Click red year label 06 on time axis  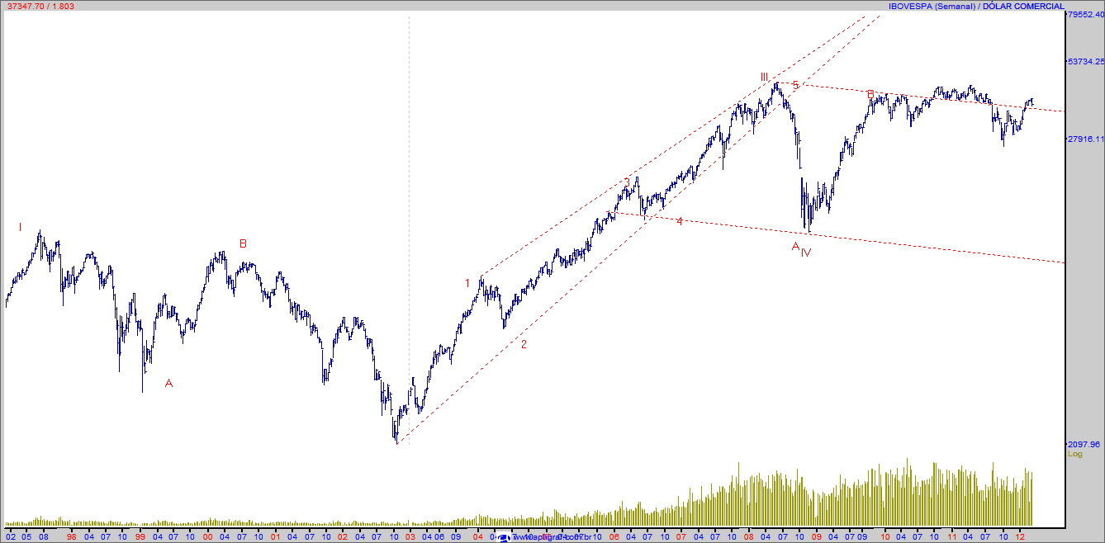click(614, 536)
